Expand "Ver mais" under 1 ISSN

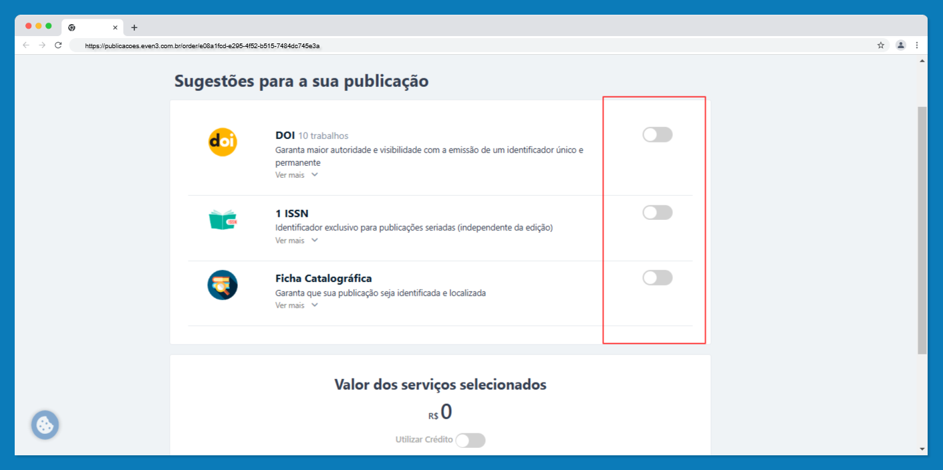coord(296,240)
